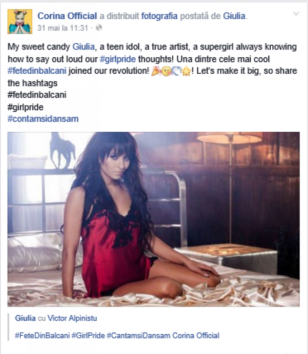Expand the post options chevron
308x354 pixels.
pos(296,14)
